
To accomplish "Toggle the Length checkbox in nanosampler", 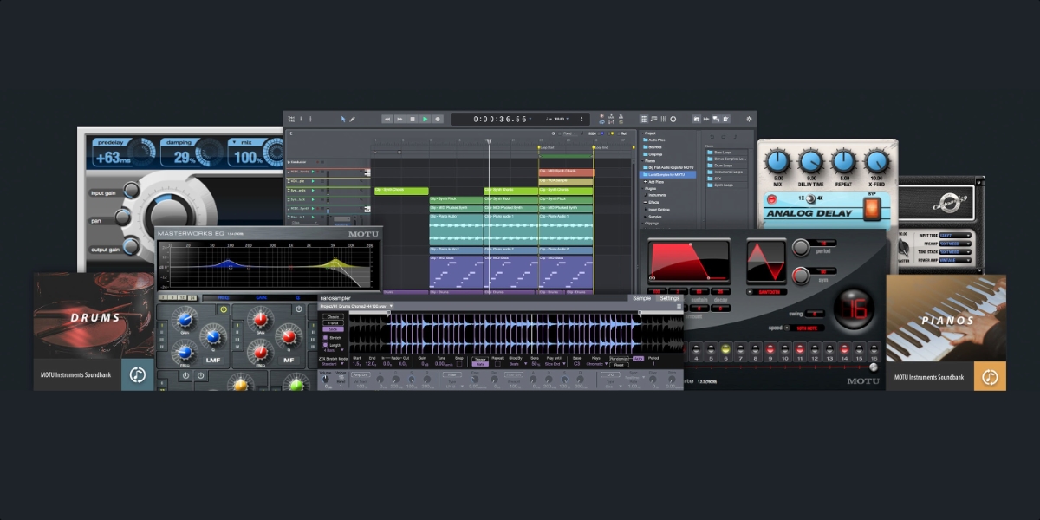I will point(325,345).
